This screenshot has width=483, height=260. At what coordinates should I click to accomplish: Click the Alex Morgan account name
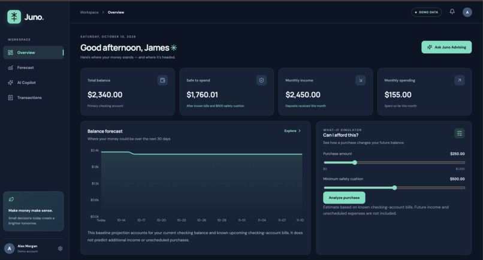pos(28,246)
